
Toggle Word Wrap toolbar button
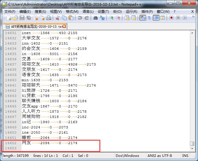pos(143,18)
